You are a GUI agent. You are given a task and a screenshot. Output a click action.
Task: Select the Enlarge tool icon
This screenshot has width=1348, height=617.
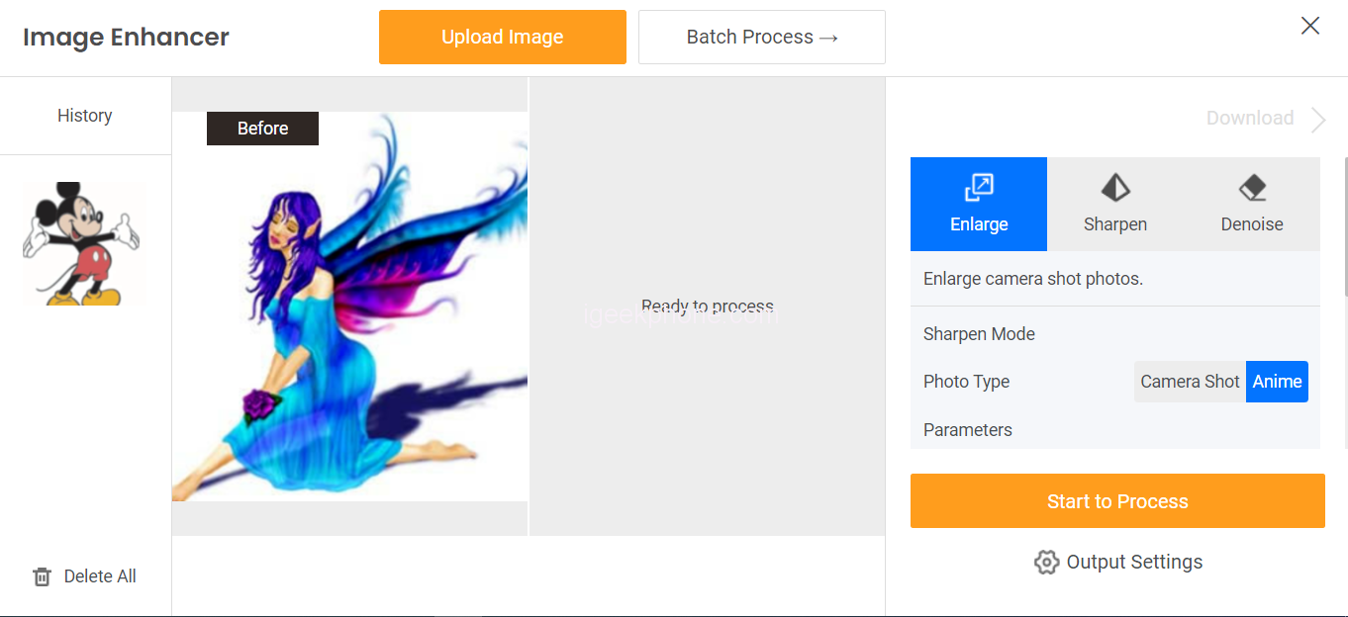[979, 187]
